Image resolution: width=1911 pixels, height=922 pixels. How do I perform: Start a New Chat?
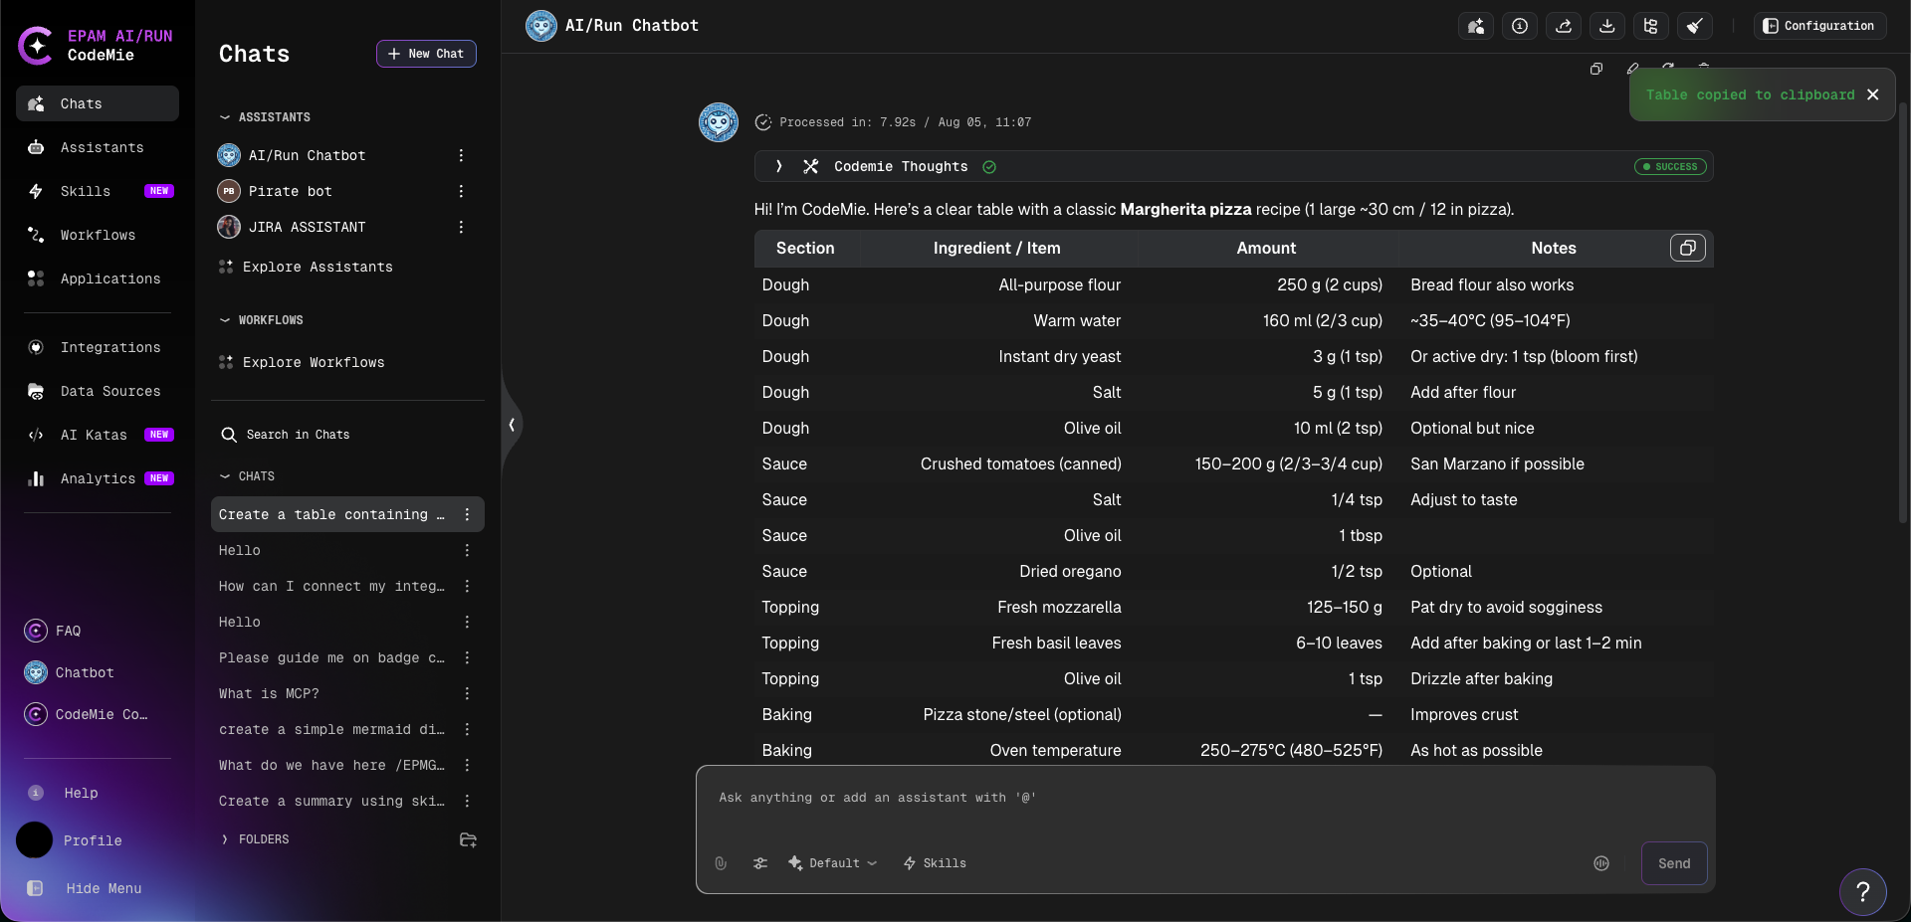[426, 54]
